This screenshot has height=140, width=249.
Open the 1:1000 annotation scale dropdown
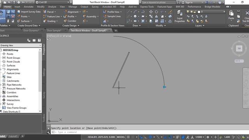[x=200, y=137]
